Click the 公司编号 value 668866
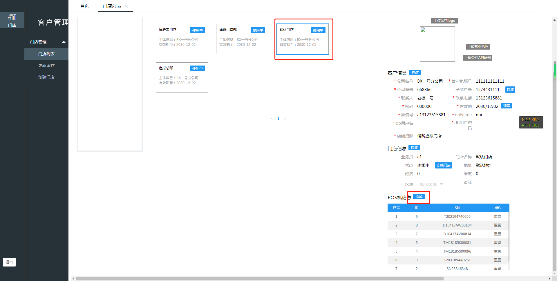Image resolution: width=557 pixels, height=281 pixels. point(424,90)
